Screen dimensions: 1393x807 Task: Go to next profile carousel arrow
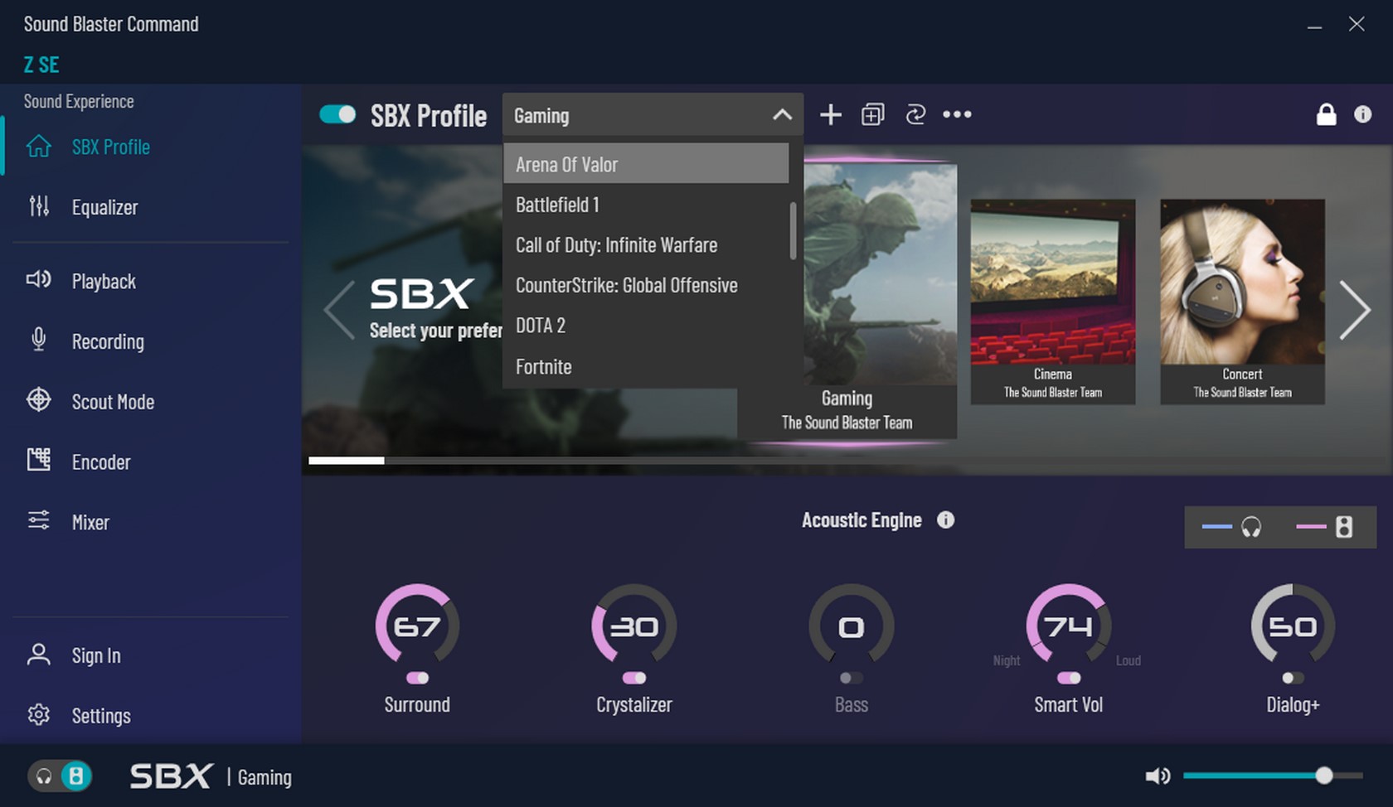[1354, 310]
